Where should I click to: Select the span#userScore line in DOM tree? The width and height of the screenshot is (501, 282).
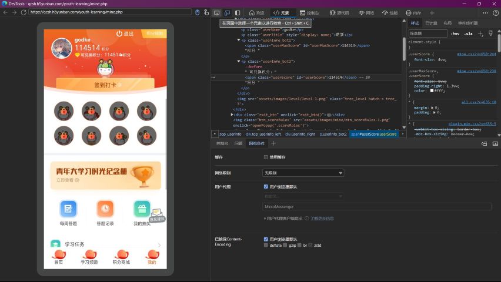pos(307,78)
